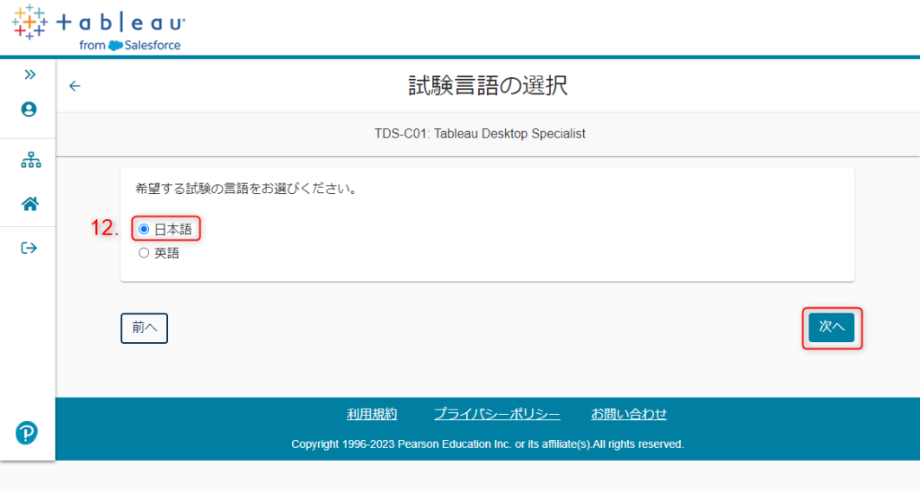Select the 英語 radio button
The width and height of the screenshot is (920, 492).
(144, 253)
